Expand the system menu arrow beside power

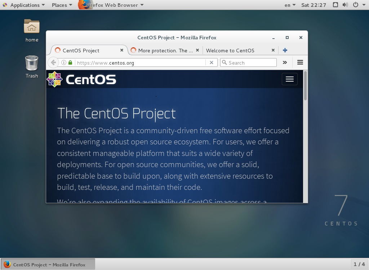tap(364, 5)
